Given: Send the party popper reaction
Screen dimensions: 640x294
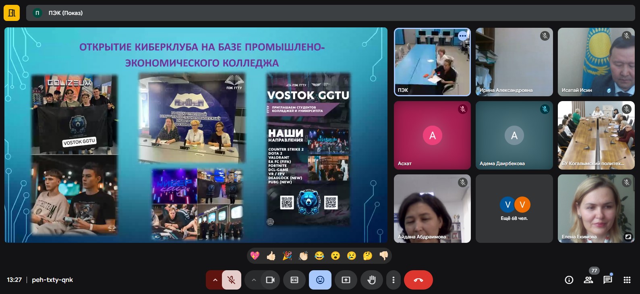Looking at the screenshot, I should tap(287, 256).
